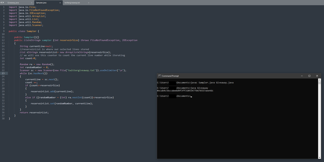
Task: Click the '// we will use this counter' comment
Action: pyautogui.click(x=72, y=55)
